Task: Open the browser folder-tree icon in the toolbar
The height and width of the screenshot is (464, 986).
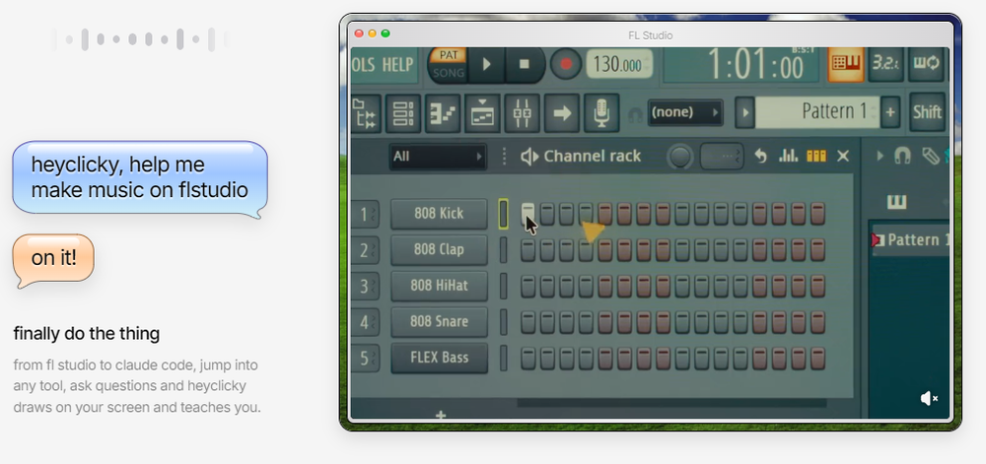Action: 366,113
